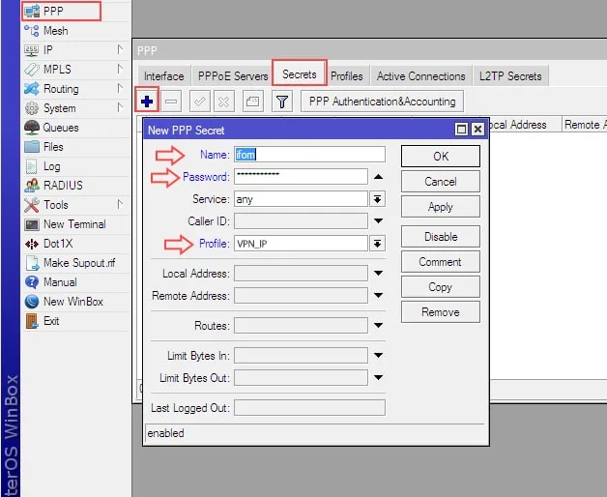Expand the Local Address field arrow

378,274
